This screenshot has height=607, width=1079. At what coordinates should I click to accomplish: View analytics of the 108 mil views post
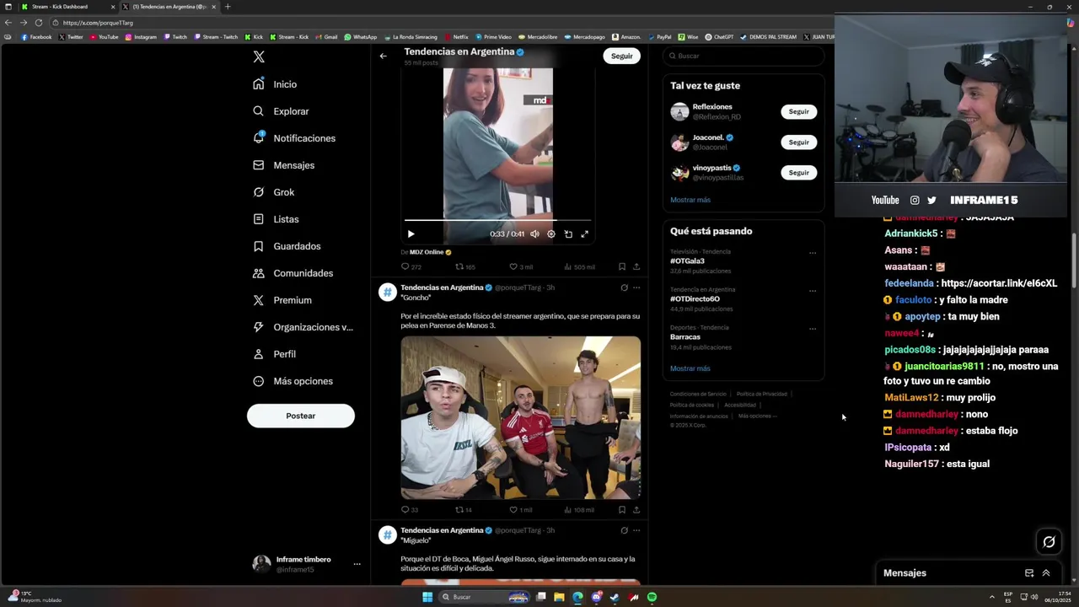pyautogui.click(x=579, y=509)
